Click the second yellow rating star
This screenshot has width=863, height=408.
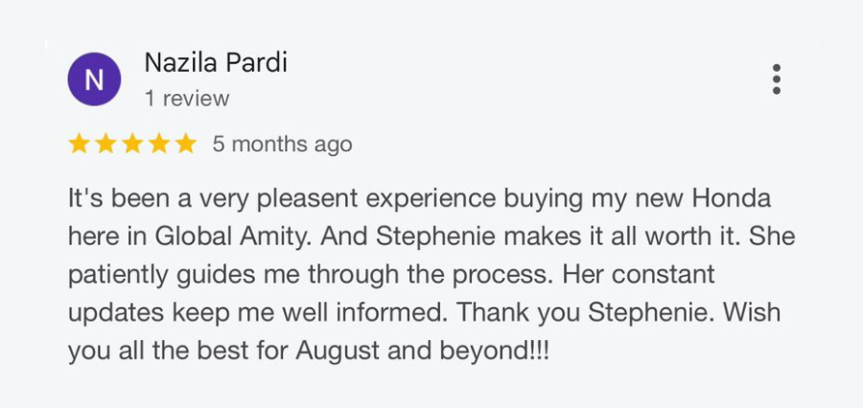[105, 145]
